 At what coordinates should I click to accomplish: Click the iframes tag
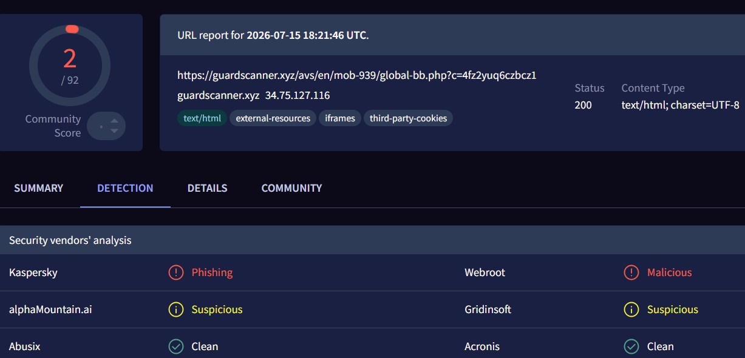[340, 118]
